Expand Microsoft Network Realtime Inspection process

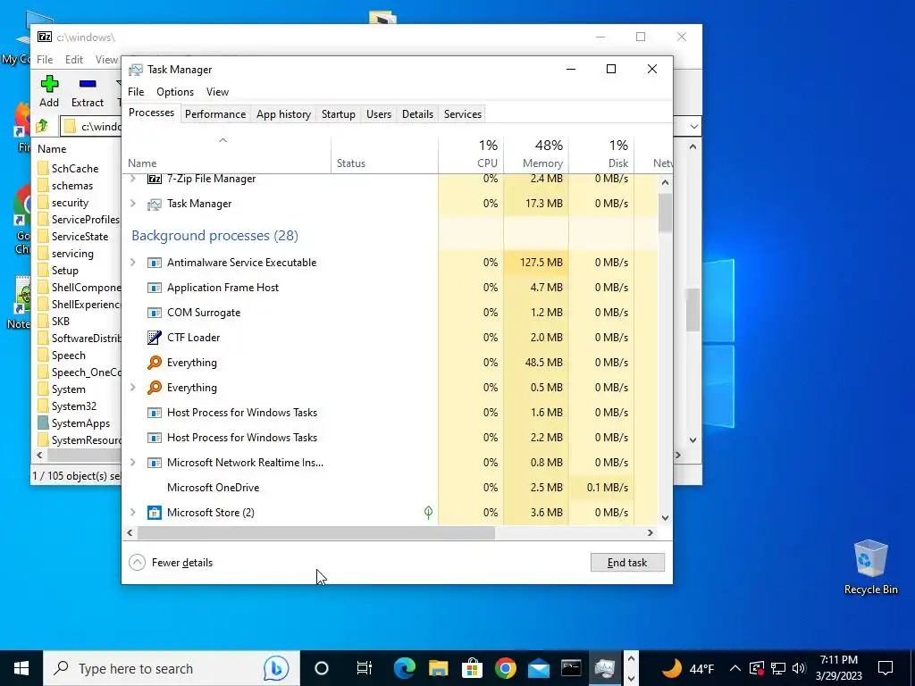pos(133,463)
